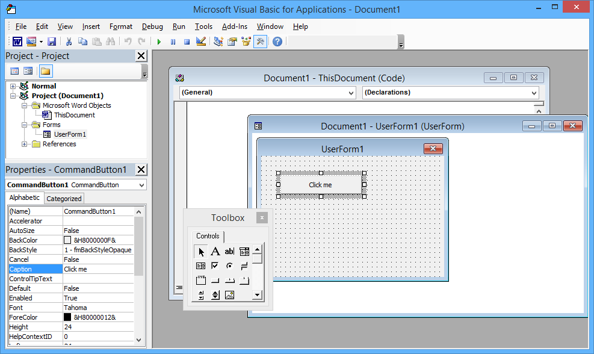The image size is (594, 354).
Task: Open Visual Basic Help question mark icon
Action: [x=277, y=42]
